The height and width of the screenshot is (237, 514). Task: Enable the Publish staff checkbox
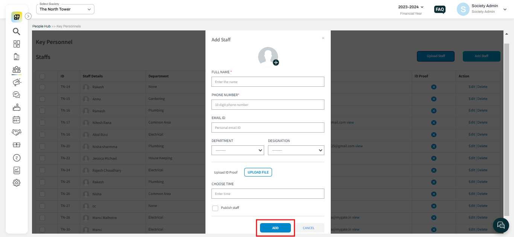pyautogui.click(x=215, y=208)
